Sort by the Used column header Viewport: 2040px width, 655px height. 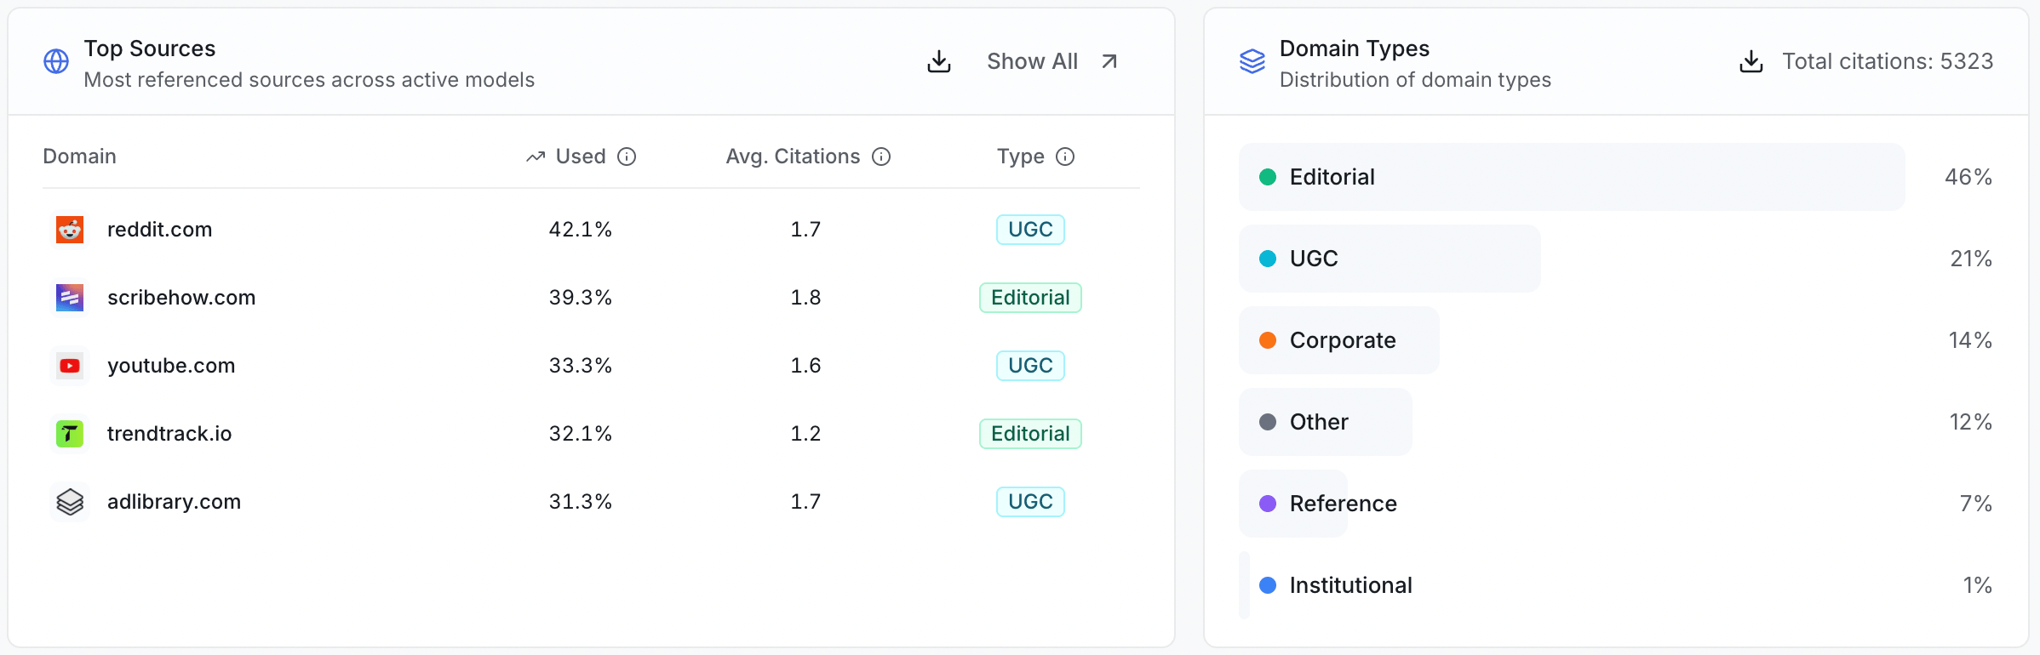(581, 157)
